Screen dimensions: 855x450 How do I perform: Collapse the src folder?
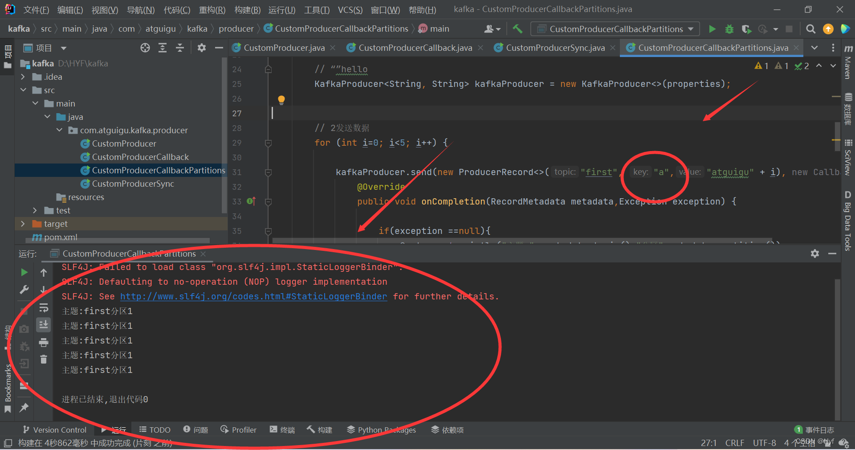23,90
